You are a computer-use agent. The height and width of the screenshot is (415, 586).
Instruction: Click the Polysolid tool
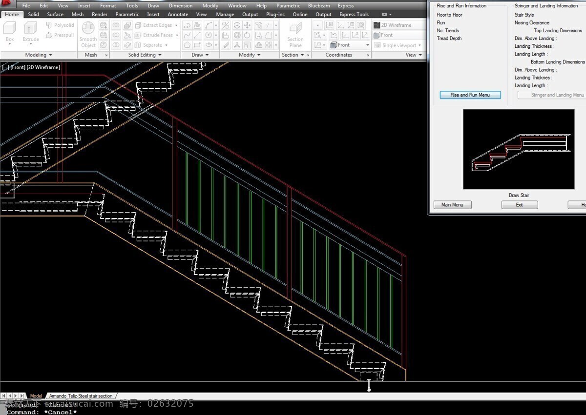(x=60, y=25)
